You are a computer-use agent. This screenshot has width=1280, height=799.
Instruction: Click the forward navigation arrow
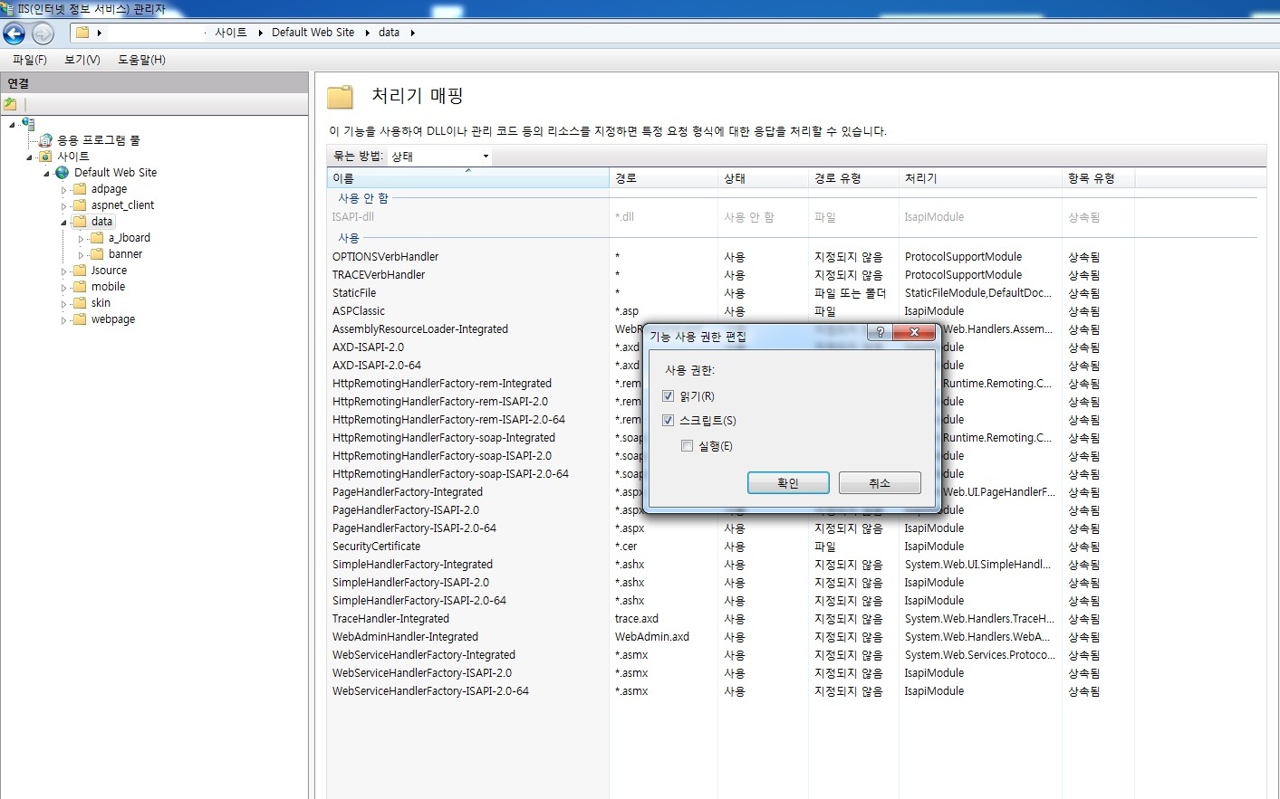[x=43, y=33]
